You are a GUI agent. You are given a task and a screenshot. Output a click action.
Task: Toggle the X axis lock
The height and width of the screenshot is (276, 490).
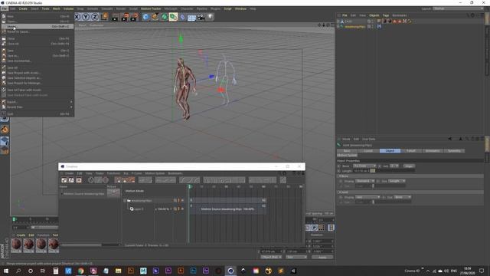coord(77,17)
